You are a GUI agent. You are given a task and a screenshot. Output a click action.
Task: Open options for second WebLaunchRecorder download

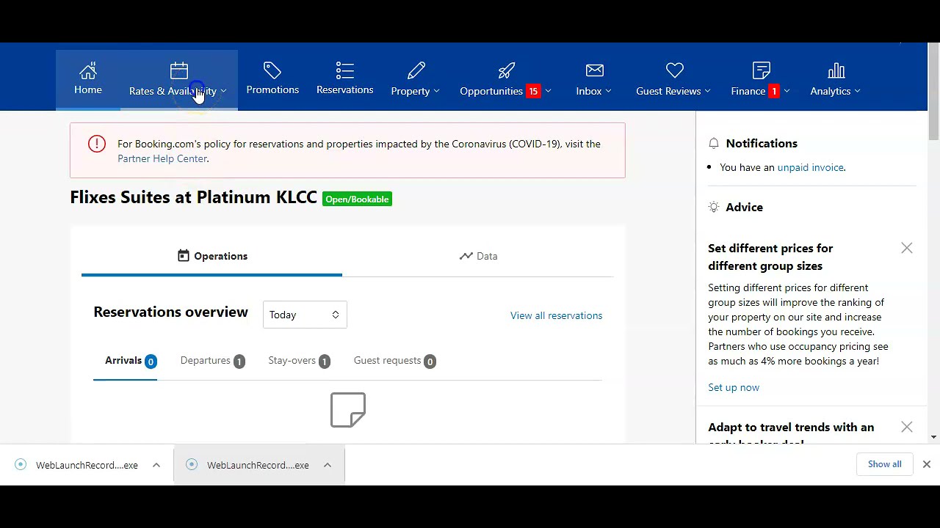328,465
